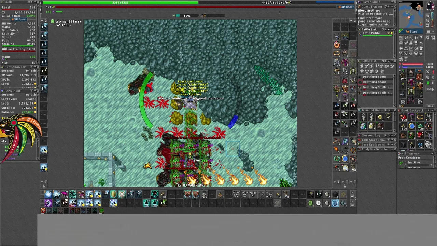Toggle the chase opponent running figure button
The image size is (437, 246).
[x=433, y=77]
